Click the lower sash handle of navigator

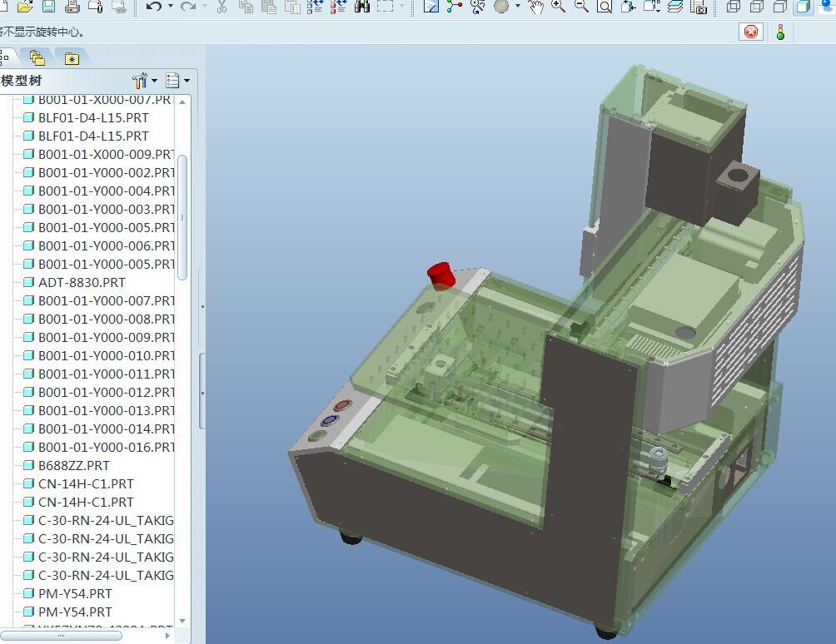click(x=202, y=393)
